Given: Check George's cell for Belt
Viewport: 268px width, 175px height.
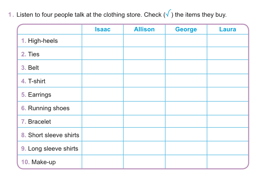Looking at the screenshot, I should click(x=186, y=67).
